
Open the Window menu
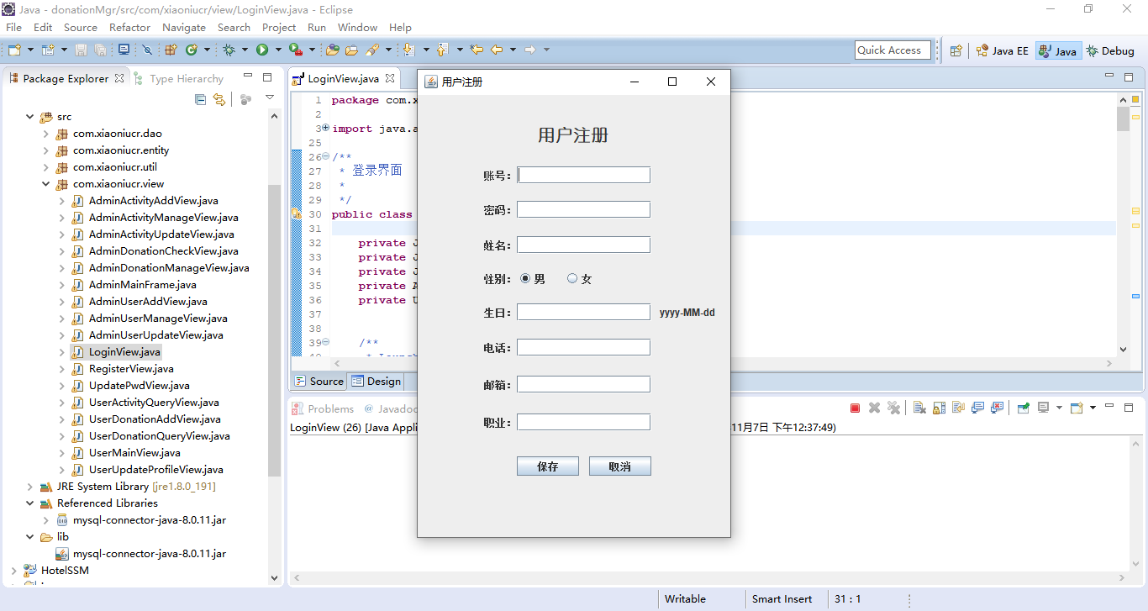pyautogui.click(x=357, y=27)
